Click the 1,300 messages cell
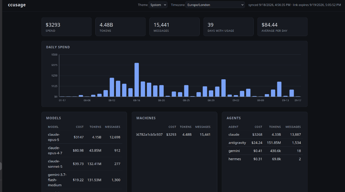 tap(116, 180)
